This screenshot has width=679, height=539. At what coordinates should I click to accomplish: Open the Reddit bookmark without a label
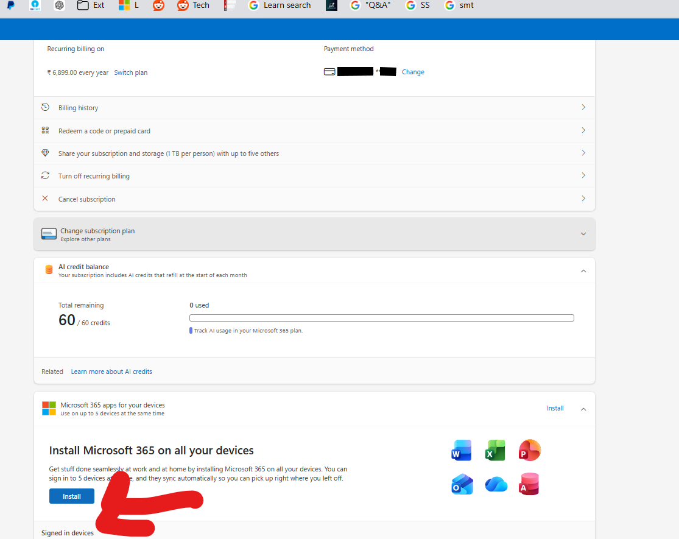[x=158, y=5]
